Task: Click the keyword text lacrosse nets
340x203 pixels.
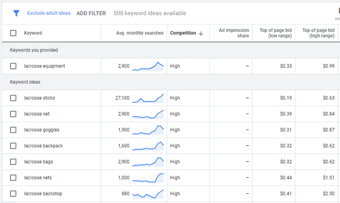Action: coord(38,177)
